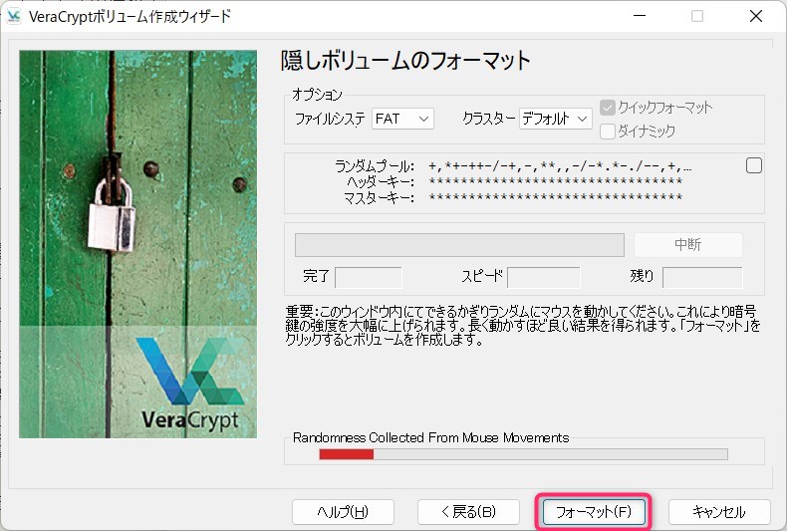Minimize the VeraCrypt wizard window
The width and height of the screenshot is (787, 531).
[640, 16]
